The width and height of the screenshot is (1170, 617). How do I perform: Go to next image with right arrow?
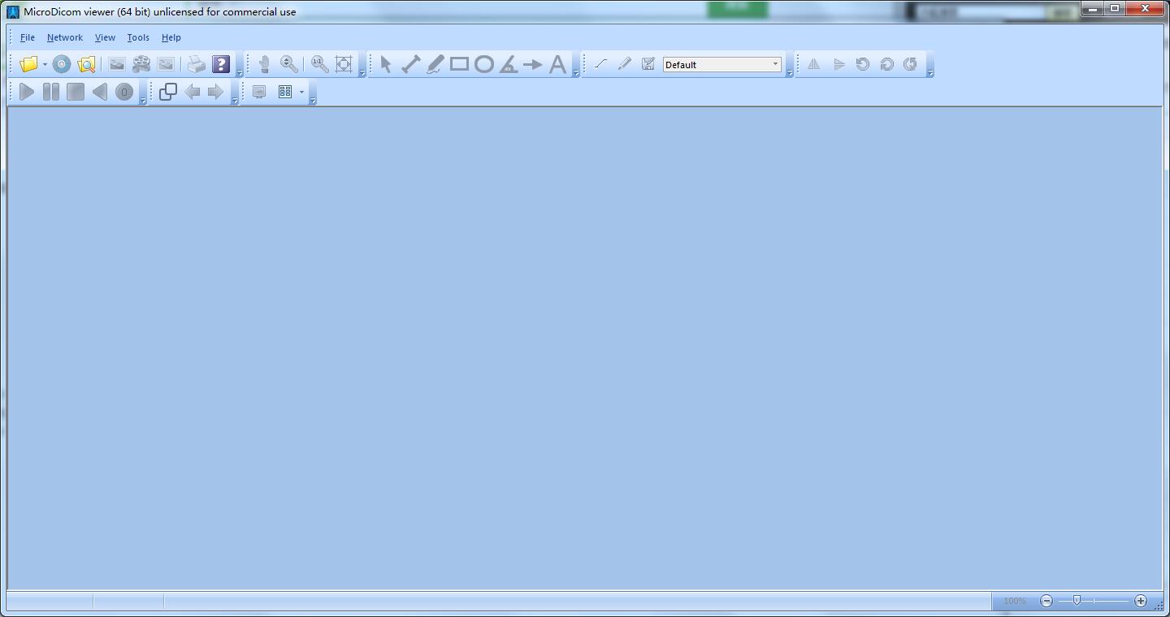(x=215, y=92)
